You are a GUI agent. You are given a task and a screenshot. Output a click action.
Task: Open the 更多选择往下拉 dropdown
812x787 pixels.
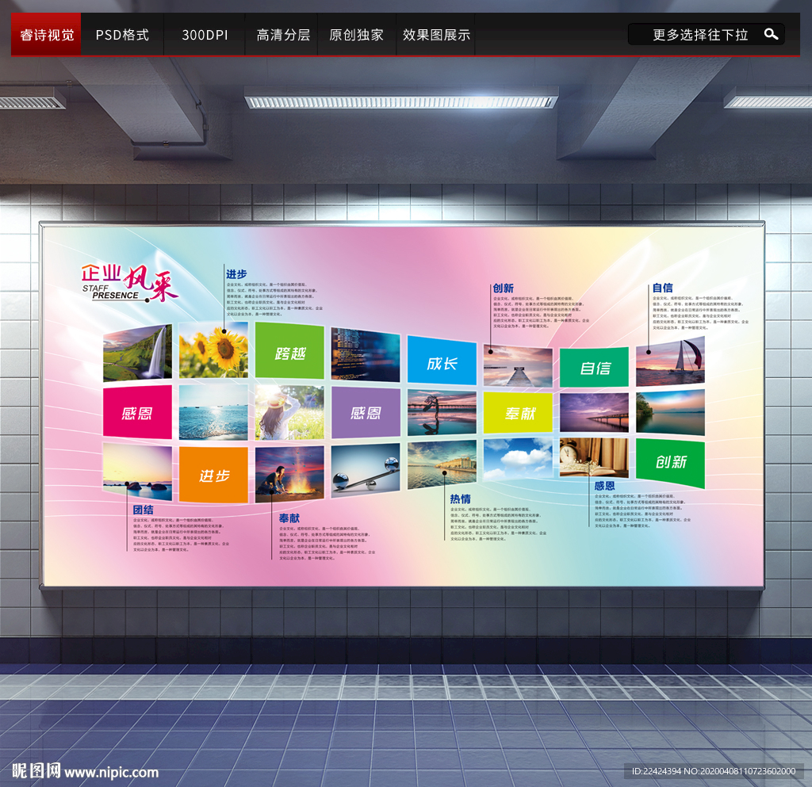tap(701, 34)
